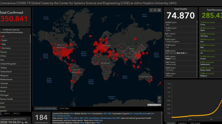
Task: Select Korea, South recovered entry
Action: point(211,69)
